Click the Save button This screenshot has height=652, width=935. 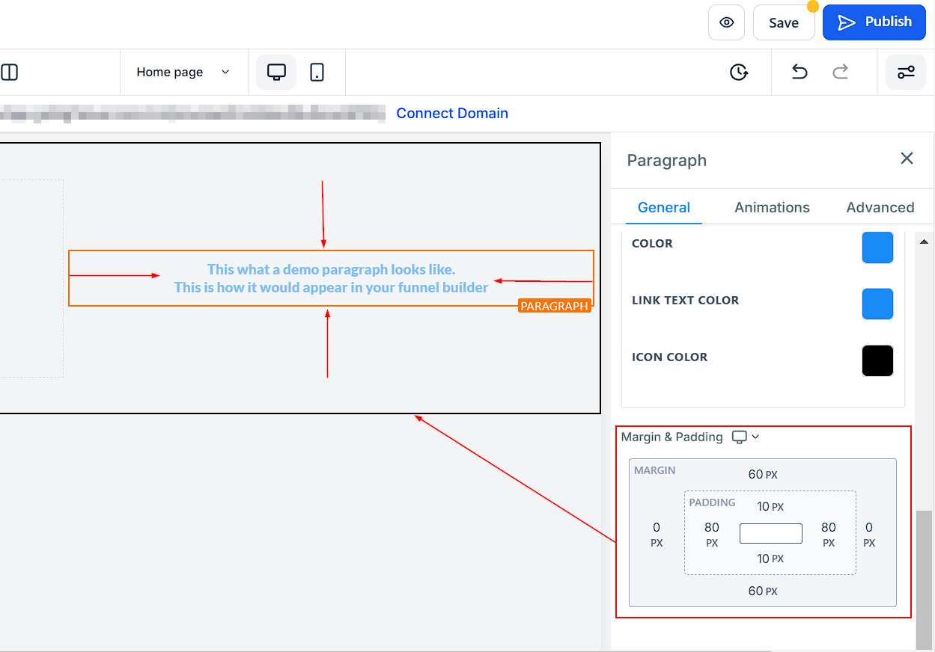pos(783,22)
